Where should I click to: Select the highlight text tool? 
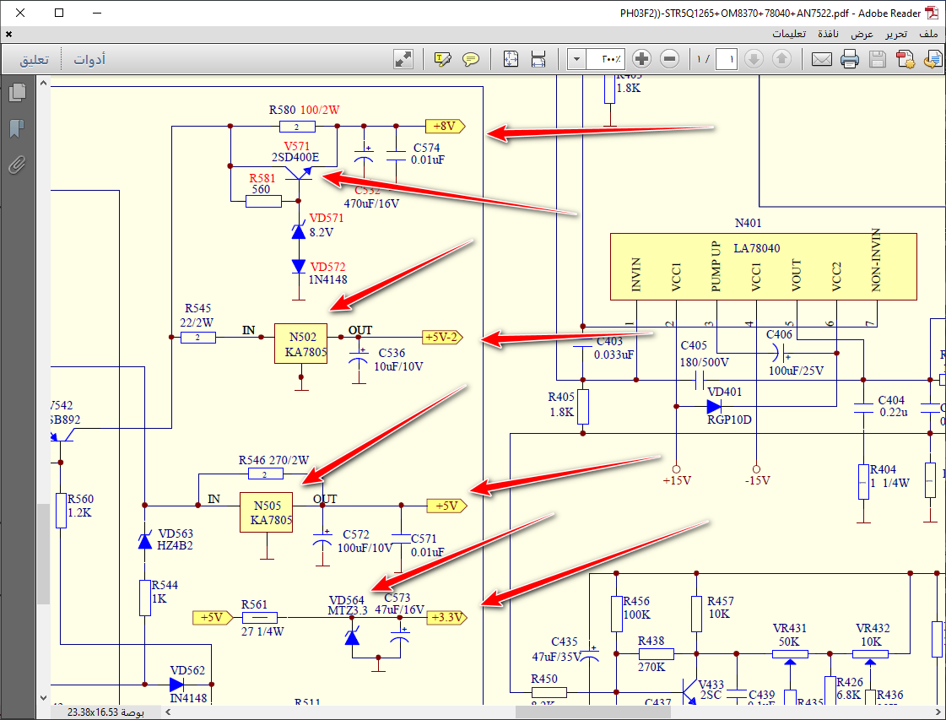pos(443,59)
